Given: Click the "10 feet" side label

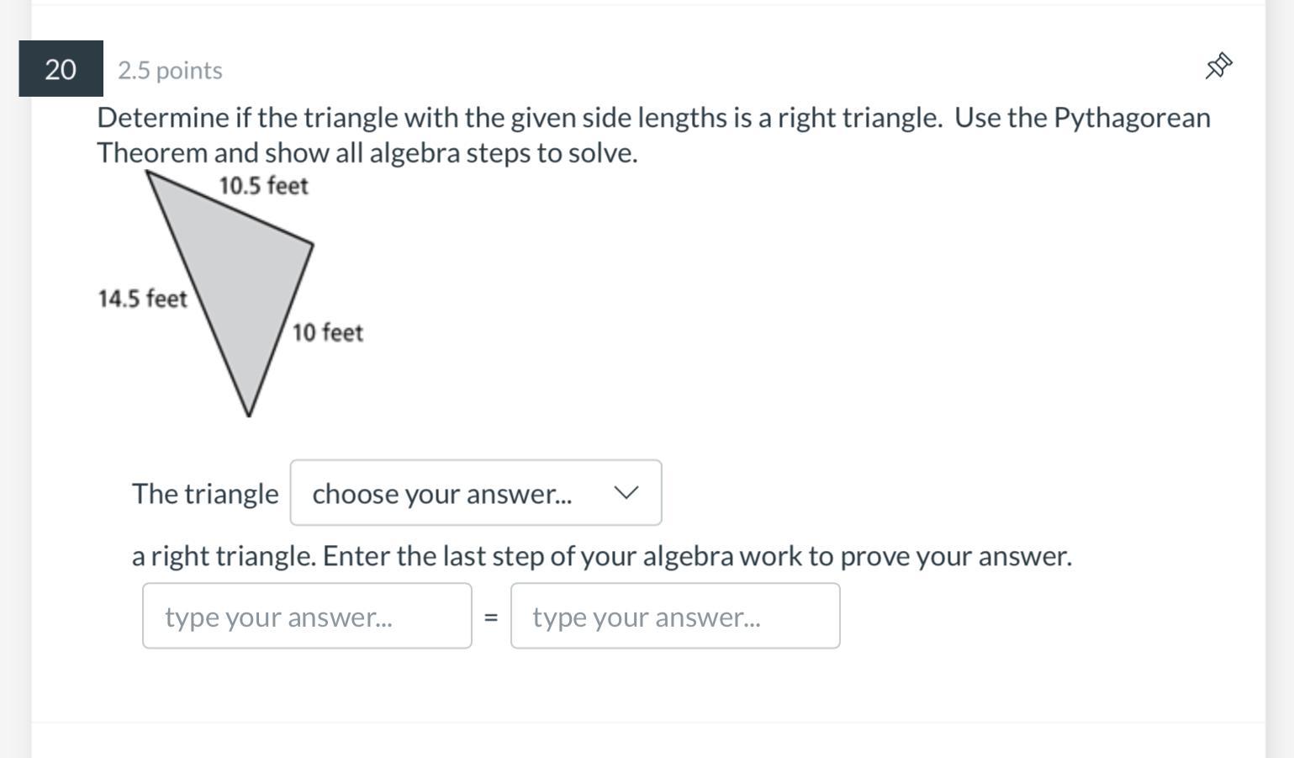Looking at the screenshot, I should coord(328,333).
